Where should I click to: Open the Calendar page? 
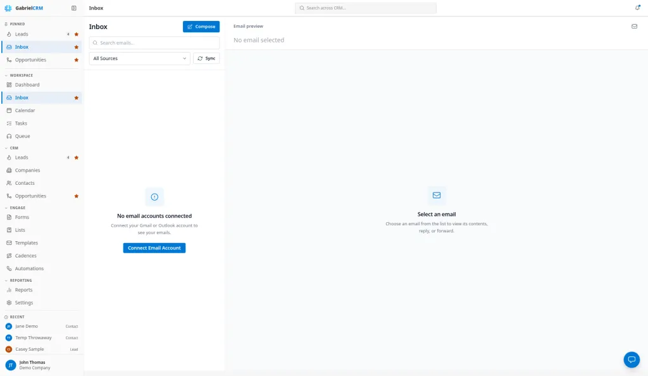(x=41, y=111)
